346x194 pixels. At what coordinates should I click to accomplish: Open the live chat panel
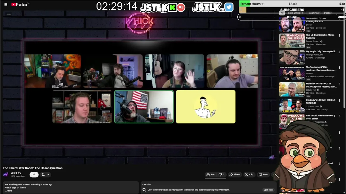coord(268,190)
